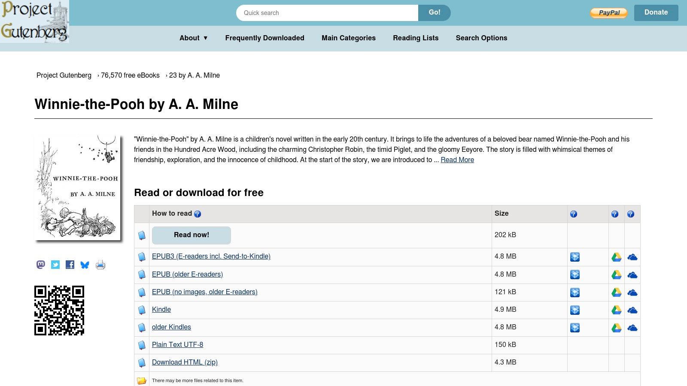Open 23 by A. A. Milne breadcrumb

click(195, 75)
